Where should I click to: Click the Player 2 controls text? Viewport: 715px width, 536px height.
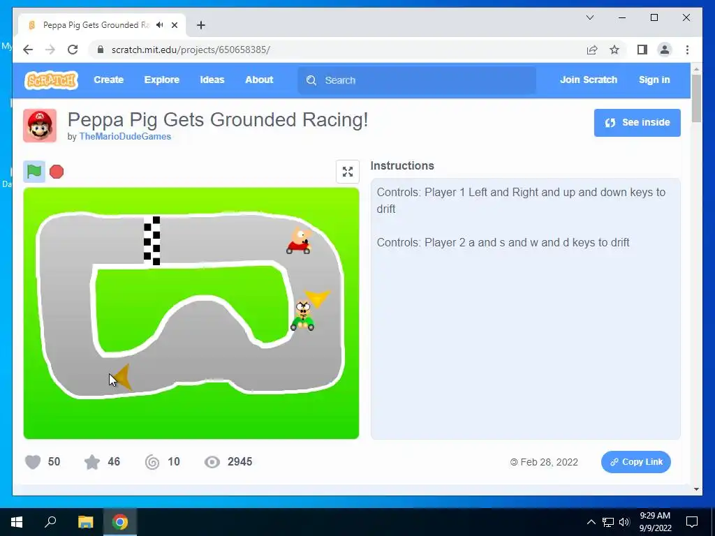coord(503,242)
